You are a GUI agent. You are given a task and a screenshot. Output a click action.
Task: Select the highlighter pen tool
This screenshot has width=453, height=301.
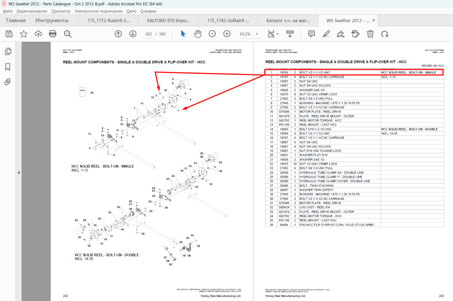click(326, 34)
